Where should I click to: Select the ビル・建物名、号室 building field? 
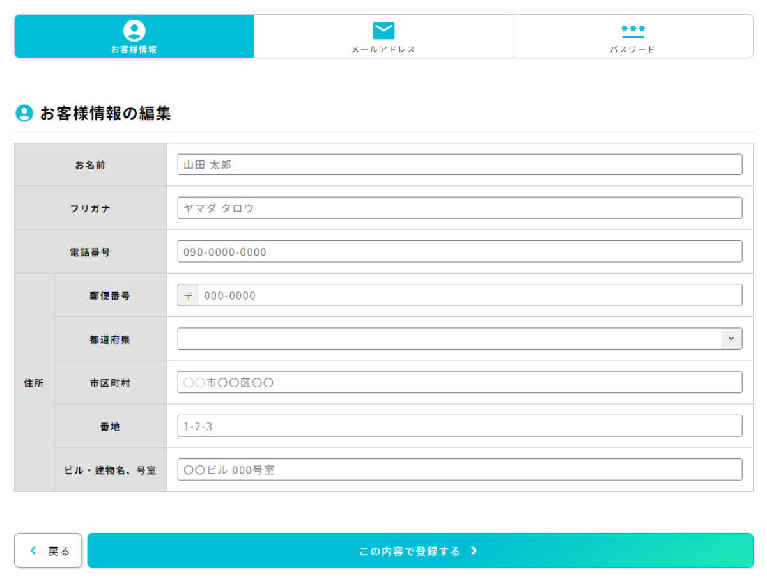460,470
